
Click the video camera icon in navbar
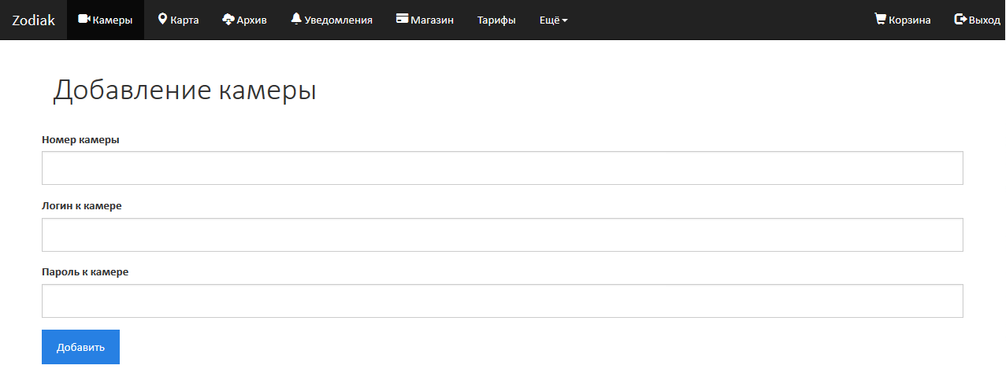tap(84, 19)
